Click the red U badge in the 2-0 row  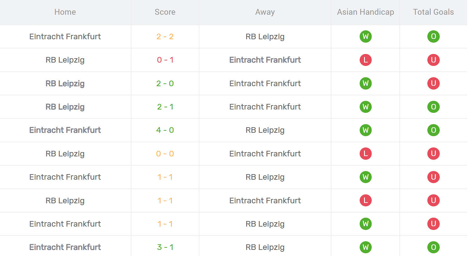[433, 83]
